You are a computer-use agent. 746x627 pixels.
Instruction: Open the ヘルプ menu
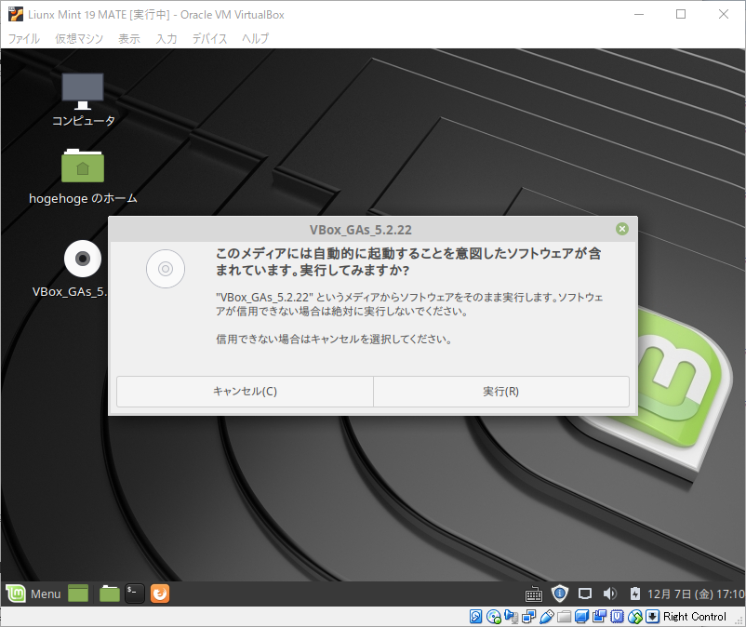255,38
